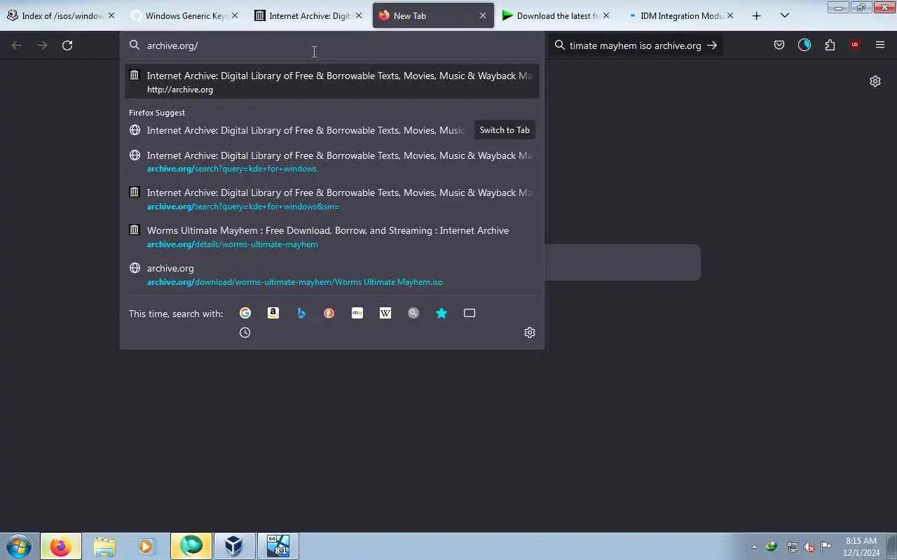This screenshot has width=897, height=560.
Task: Search bookmarks via star icon
Action: [441, 313]
